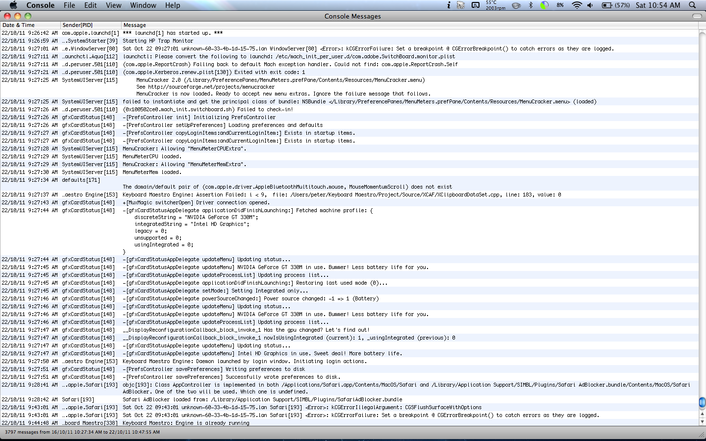Click the gfxCardStatus menu bar icon
Image resolution: width=706 pixels, height=441 pixels.
pyautogui.click(x=461, y=5)
